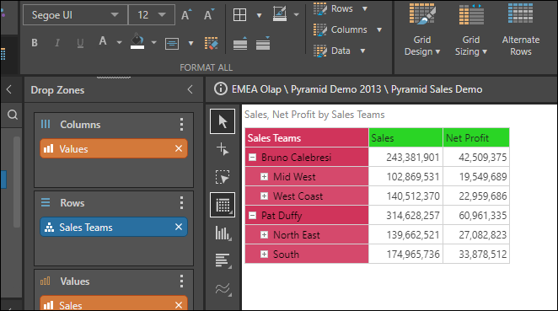Toggle Alternate Rows
Viewport: 558px width, 311px height.
point(521,29)
